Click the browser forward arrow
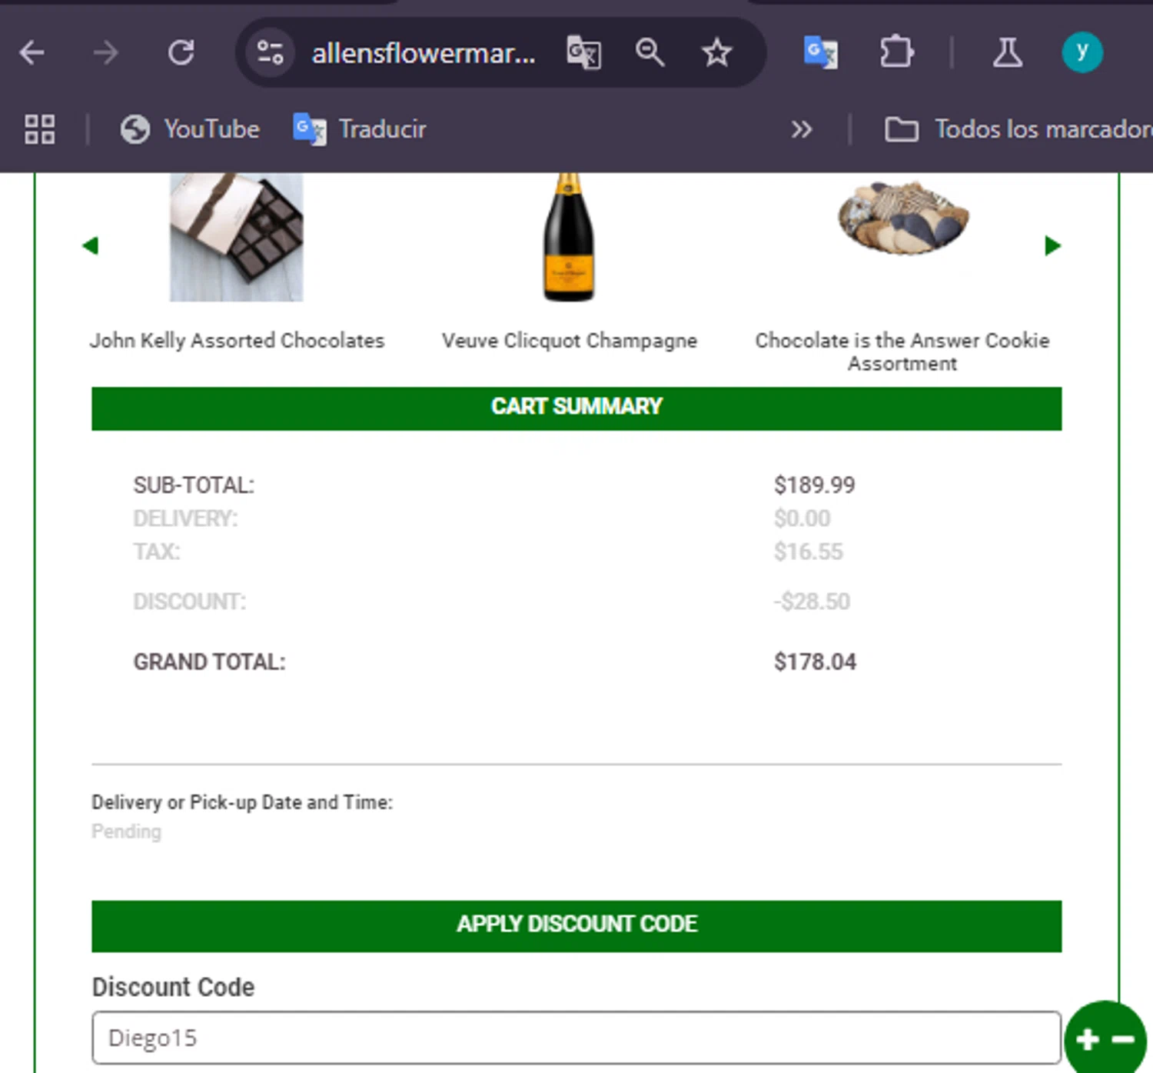This screenshot has height=1073, width=1153. (x=106, y=53)
